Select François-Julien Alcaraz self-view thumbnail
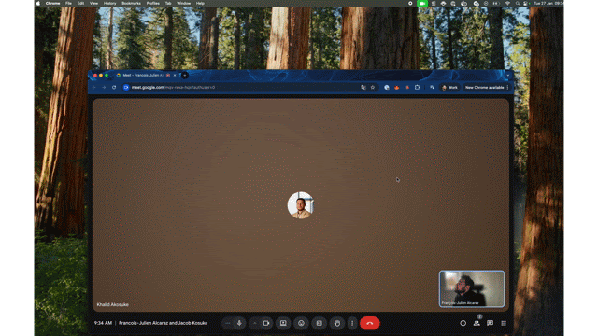 472,288
